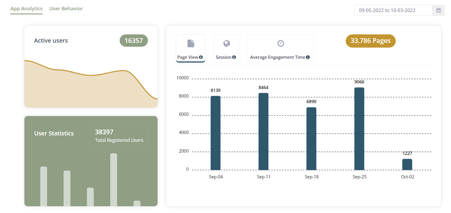Click info icon next to Page View
The width and height of the screenshot is (451, 213).
(x=201, y=57)
